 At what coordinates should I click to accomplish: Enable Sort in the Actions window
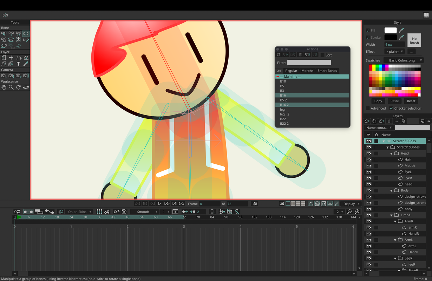pos(322,55)
